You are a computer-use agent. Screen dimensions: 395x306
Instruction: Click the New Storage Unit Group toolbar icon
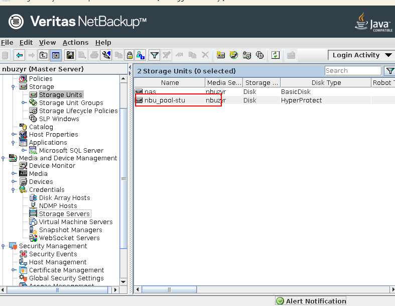coord(234,55)
